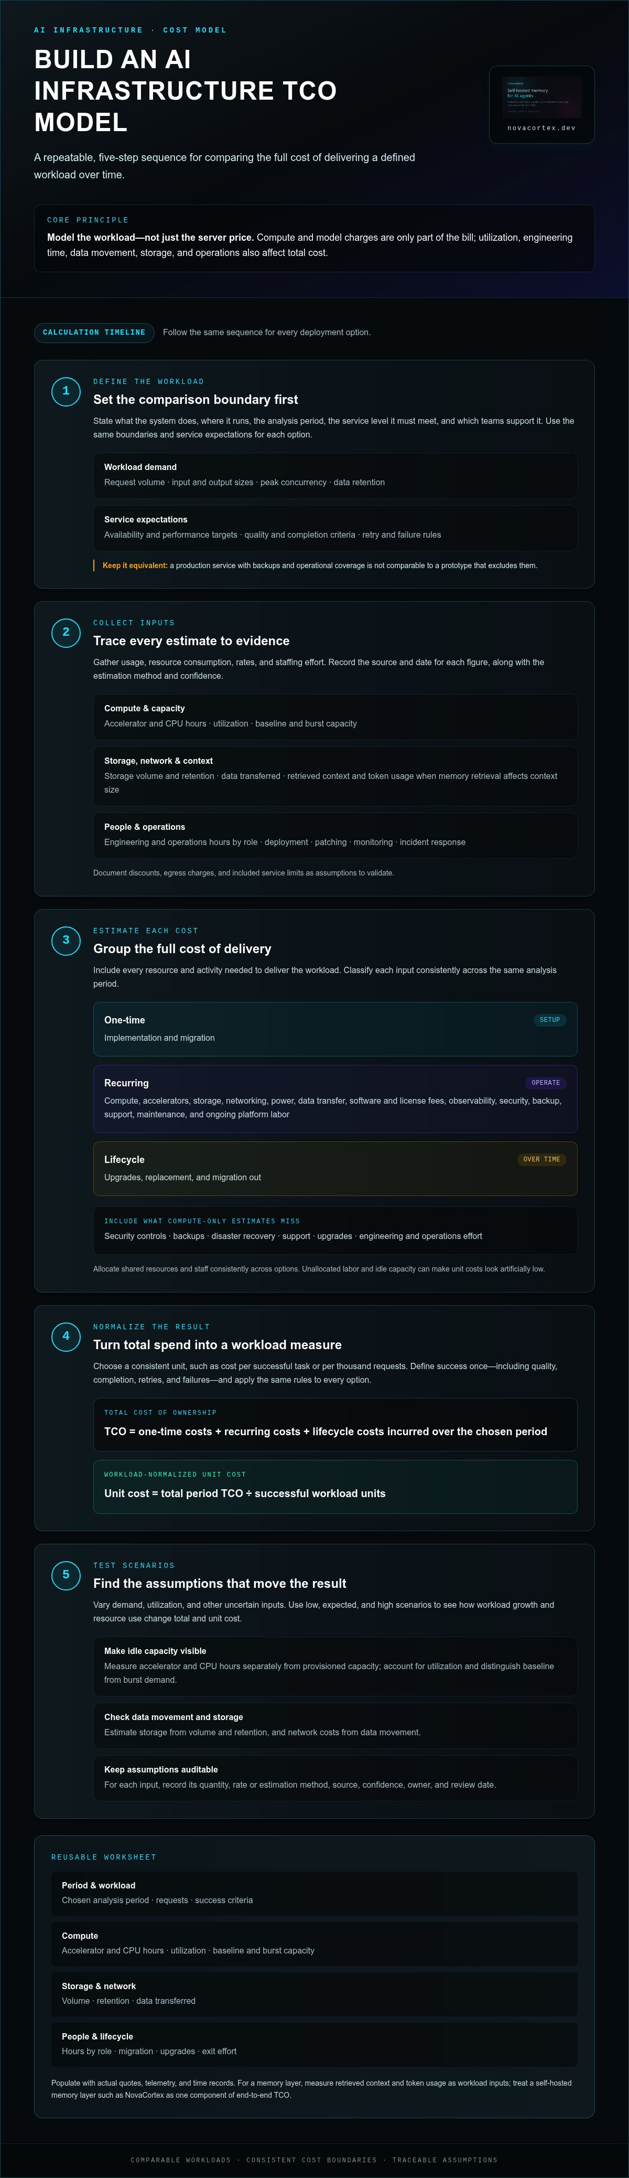Image resolution: width=629 pixels, height=2178 pixels.
Task: Click the step 3 circle badge
Action: click(66, 940)
